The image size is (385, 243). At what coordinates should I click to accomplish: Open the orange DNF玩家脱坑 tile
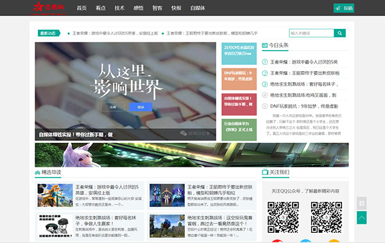(x=239, y=79)
